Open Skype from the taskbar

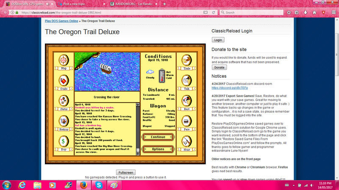click(x=99, y=185)
